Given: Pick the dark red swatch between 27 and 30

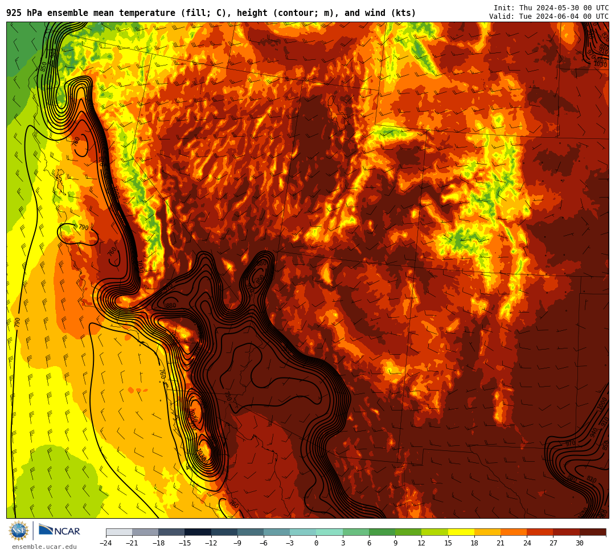Looking at the screenshot, I should pos(566,532).
